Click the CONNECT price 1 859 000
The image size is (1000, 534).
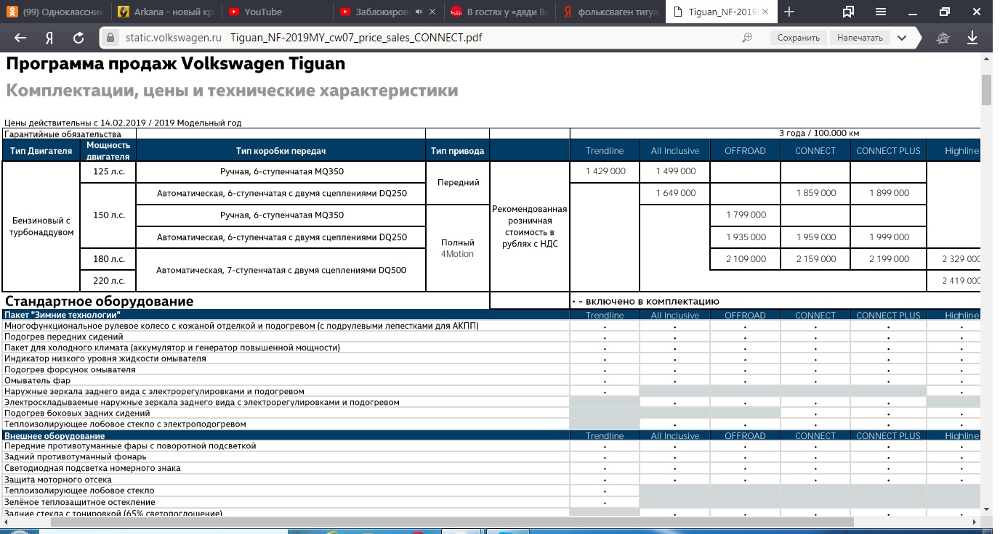click(815, 193)
